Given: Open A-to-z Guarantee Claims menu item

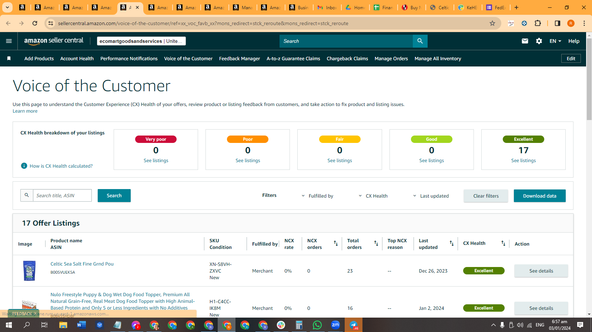Looking at the screenshot, I should [x=293, y=58].
